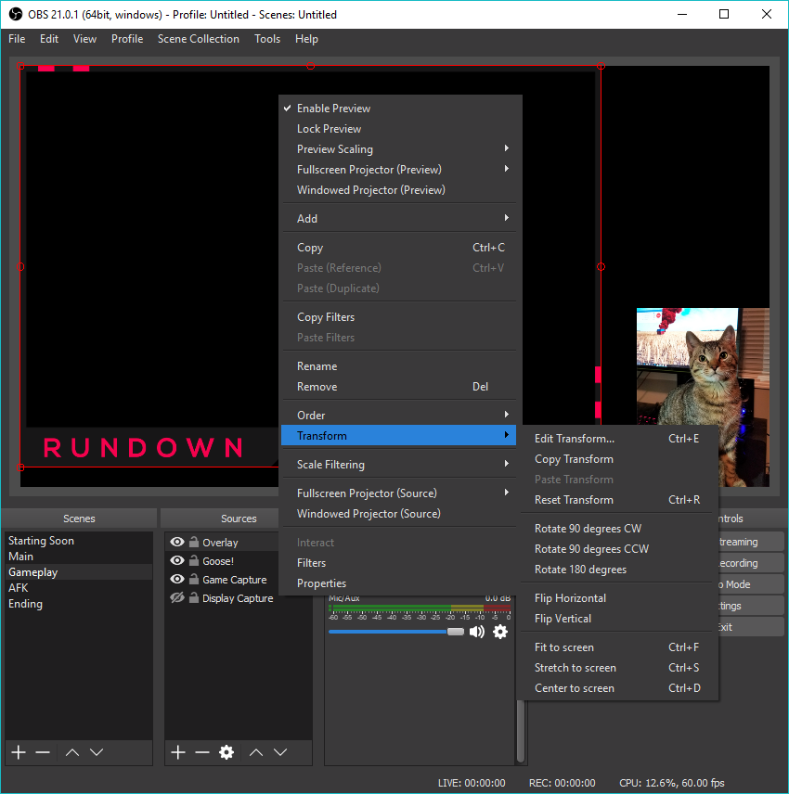Open the View menu
789x794 pixels.
click(x=84, y=39)
